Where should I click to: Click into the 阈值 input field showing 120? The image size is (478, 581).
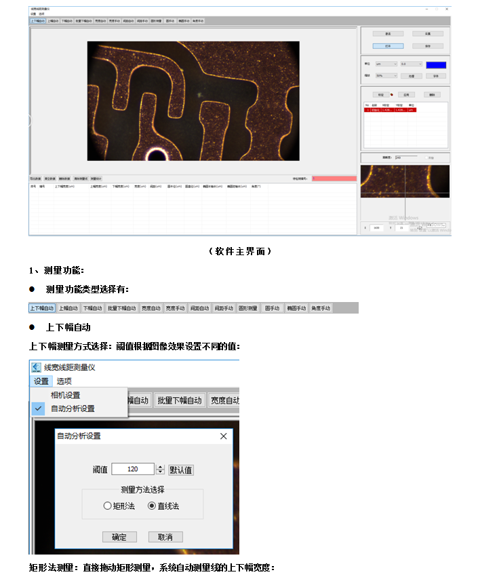pyautogui.click(x=133, y=470)
